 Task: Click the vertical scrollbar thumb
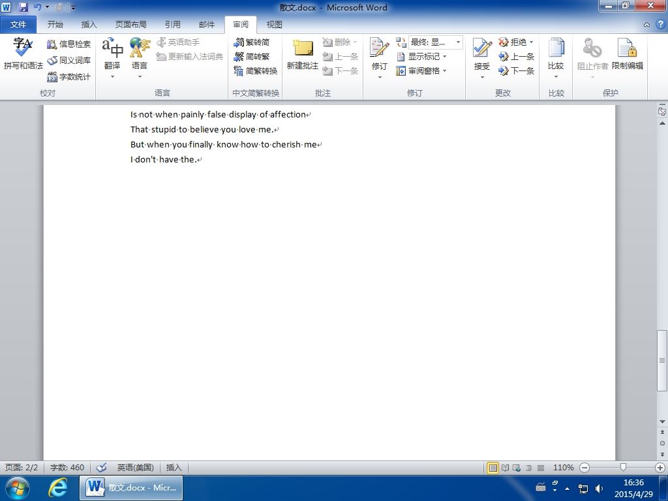[662, 360]
